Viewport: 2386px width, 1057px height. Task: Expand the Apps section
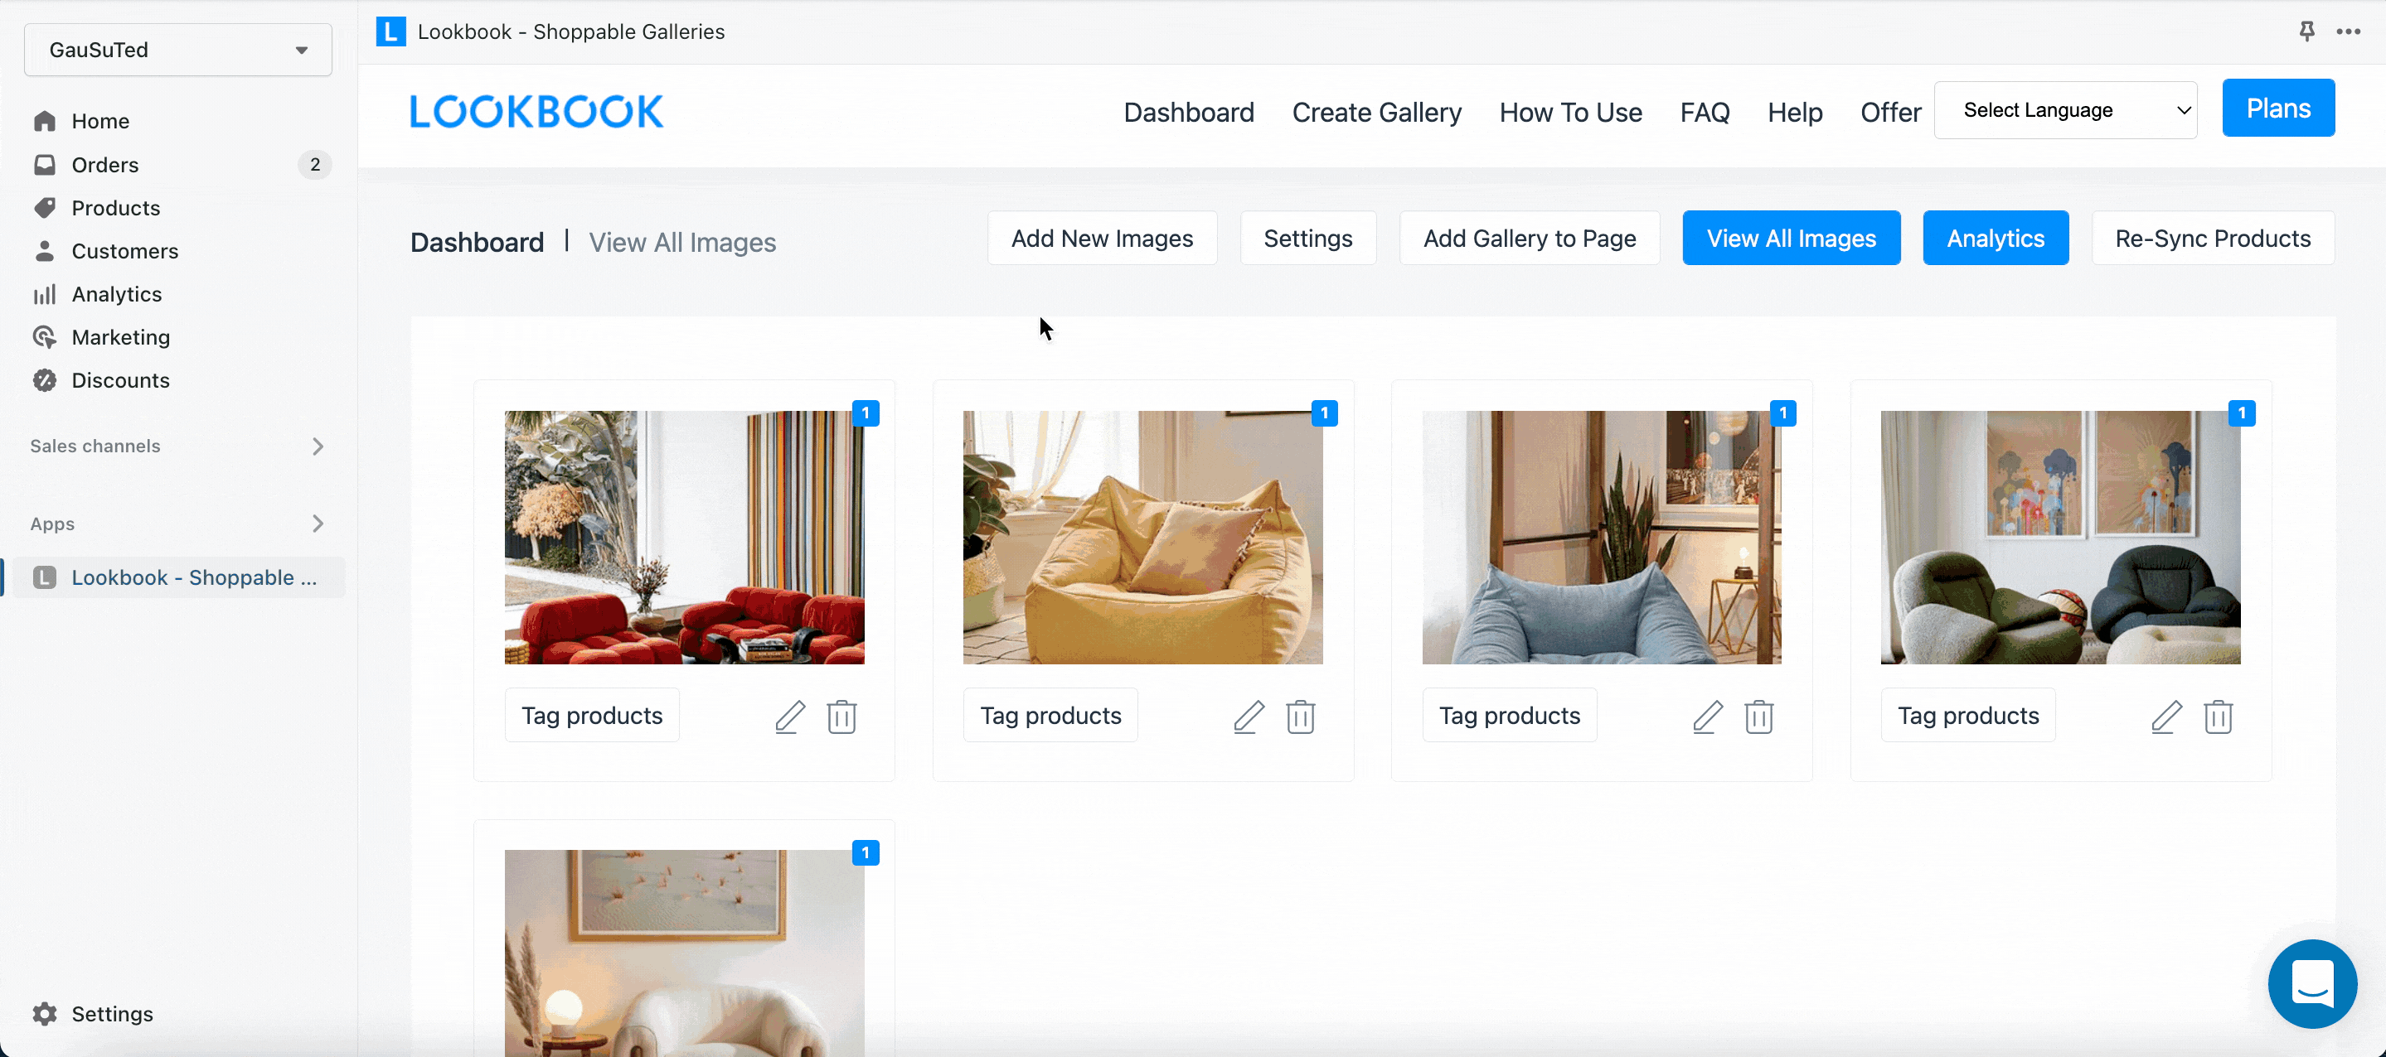178,524
